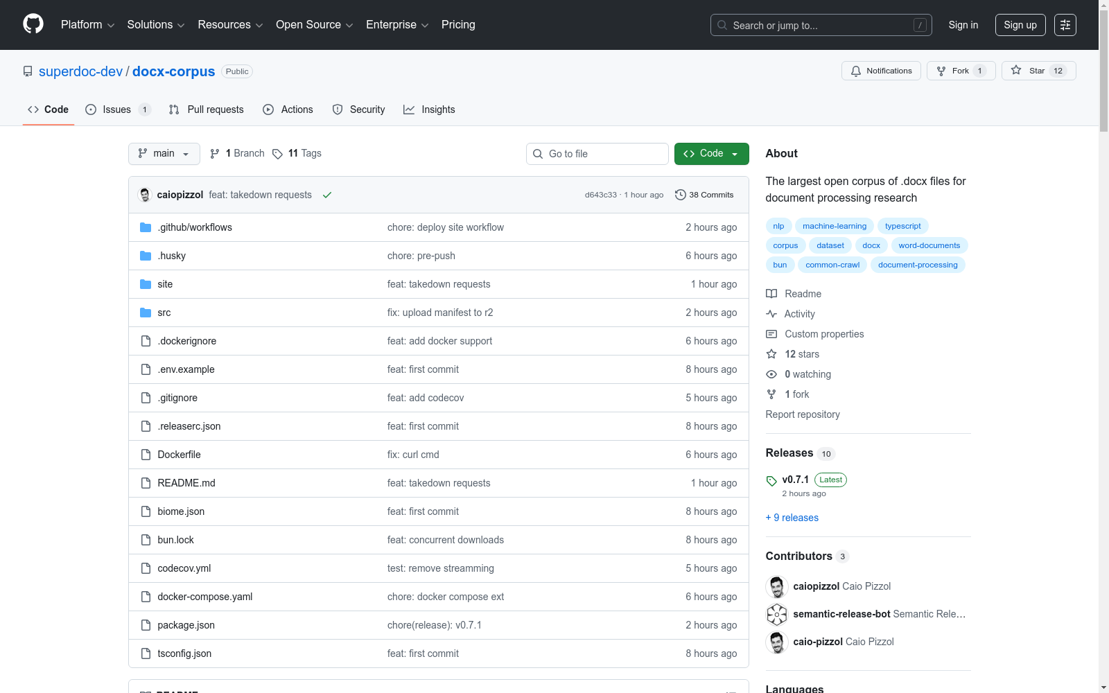The image size is (1109, 693).
Task: Expand the Open Source menu
Action: coord(315,25)
